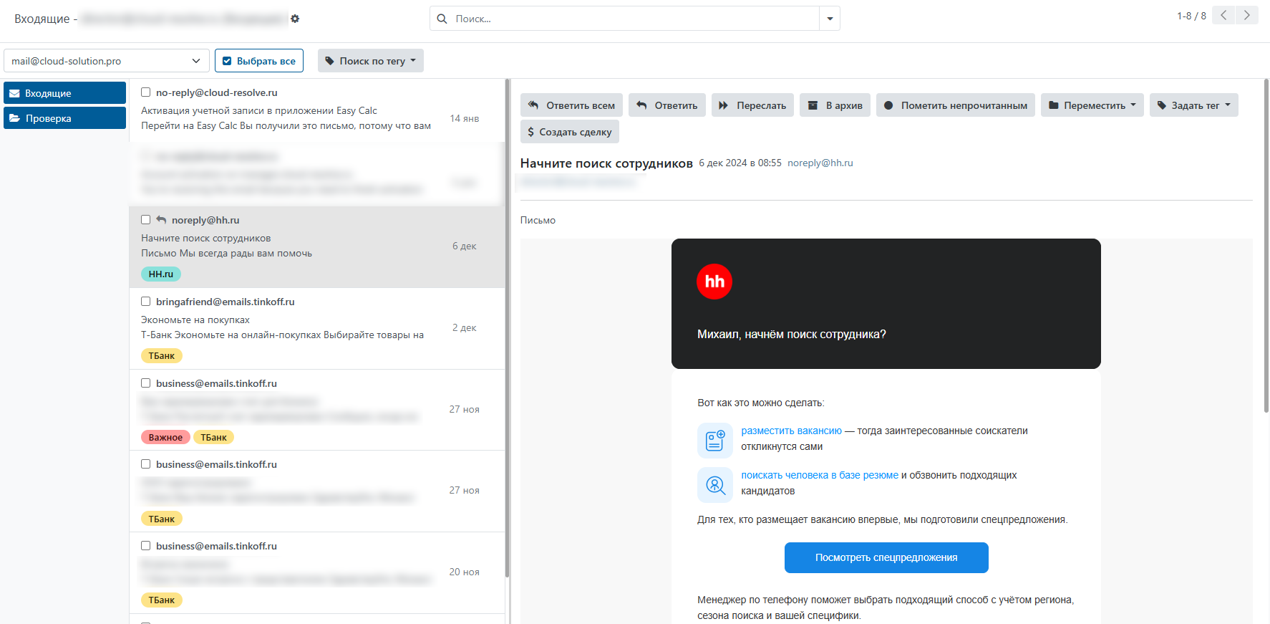Viewport: 1270px width, 624px height.
Task: Click the search magnifier icon
Action: point(442,19)
